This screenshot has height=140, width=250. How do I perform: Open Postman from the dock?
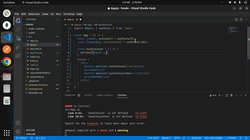tap(7, 49)
